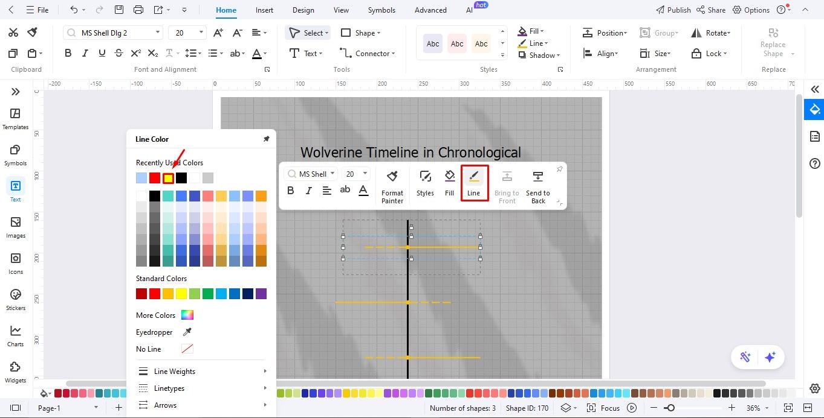Toggle Subscript in the ribbon
The image size is (824, 418).
coord(153,53)
